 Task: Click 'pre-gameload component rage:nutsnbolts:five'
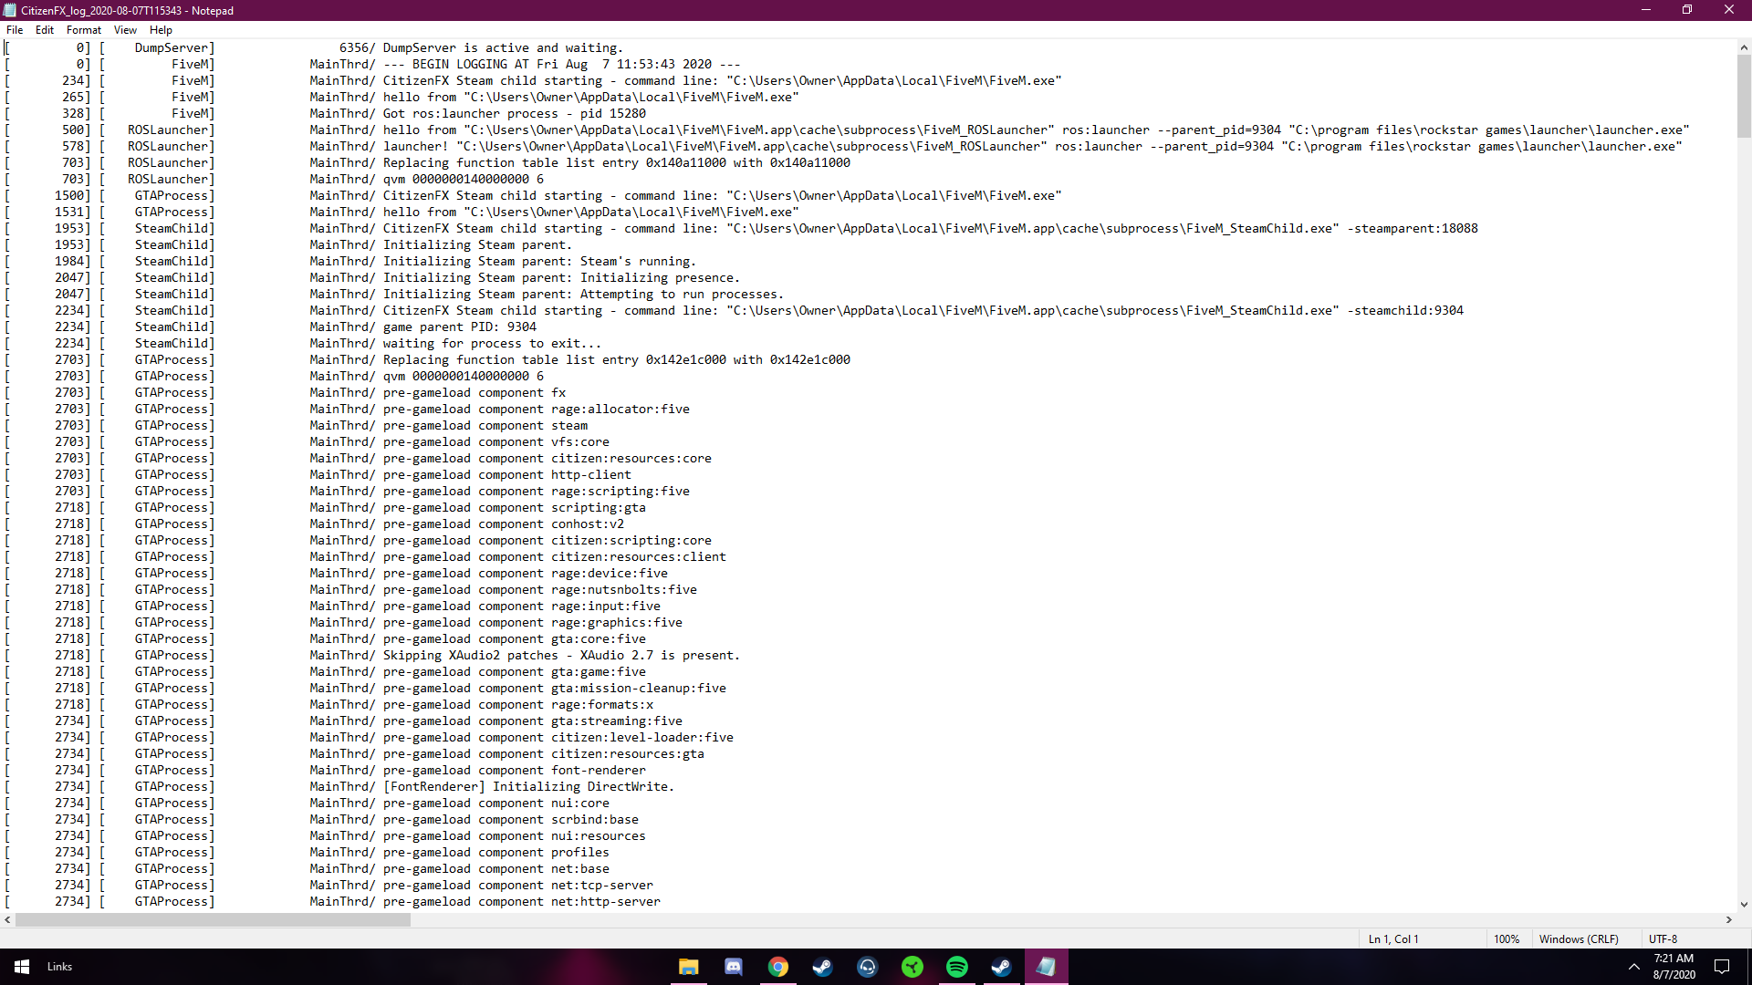pyautogui.click(x=539, y=590)
